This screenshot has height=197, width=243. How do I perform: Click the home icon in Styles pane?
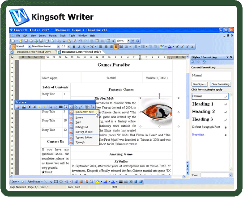204,62
